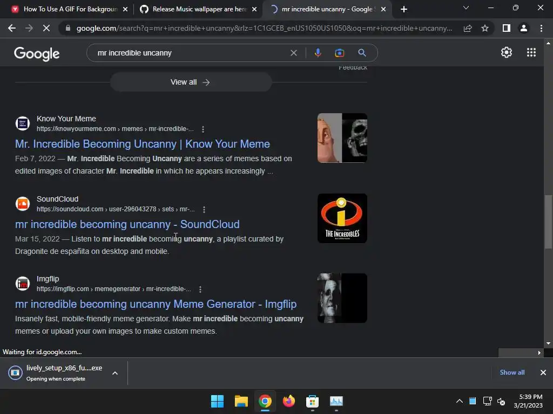
Task: Click the Know Your Meme result thumbnail
Action: pyautogui.click(x=342, y=138)
